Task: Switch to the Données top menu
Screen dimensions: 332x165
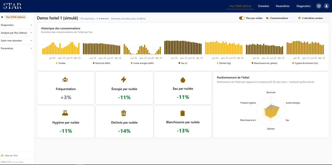Action: [x=263, y=6]
